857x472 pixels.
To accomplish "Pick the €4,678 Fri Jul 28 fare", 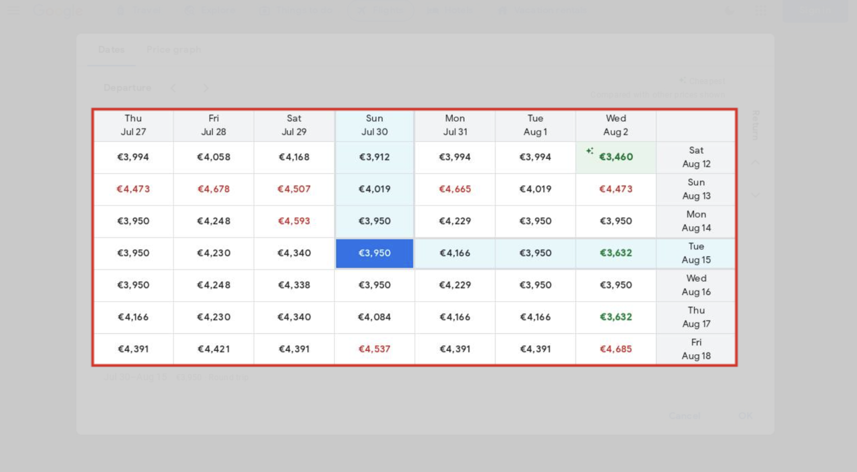I will [x=214, y=189].
